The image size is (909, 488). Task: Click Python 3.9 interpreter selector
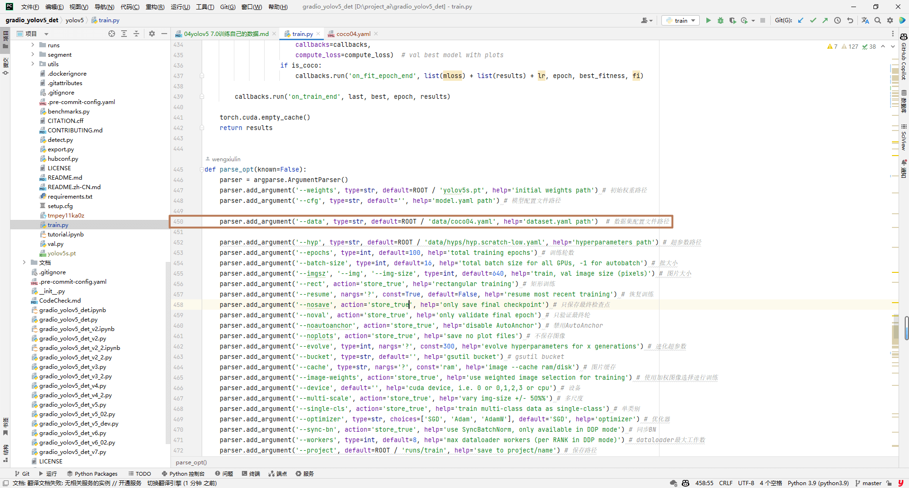tap(818, 483)
